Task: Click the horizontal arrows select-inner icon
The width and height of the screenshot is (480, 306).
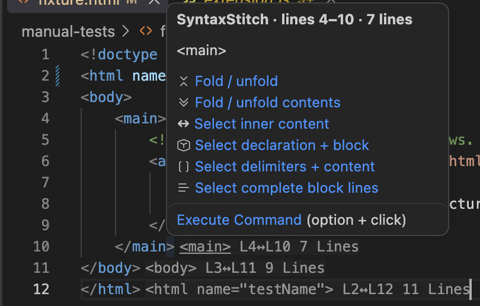Action: click(183, 124)
